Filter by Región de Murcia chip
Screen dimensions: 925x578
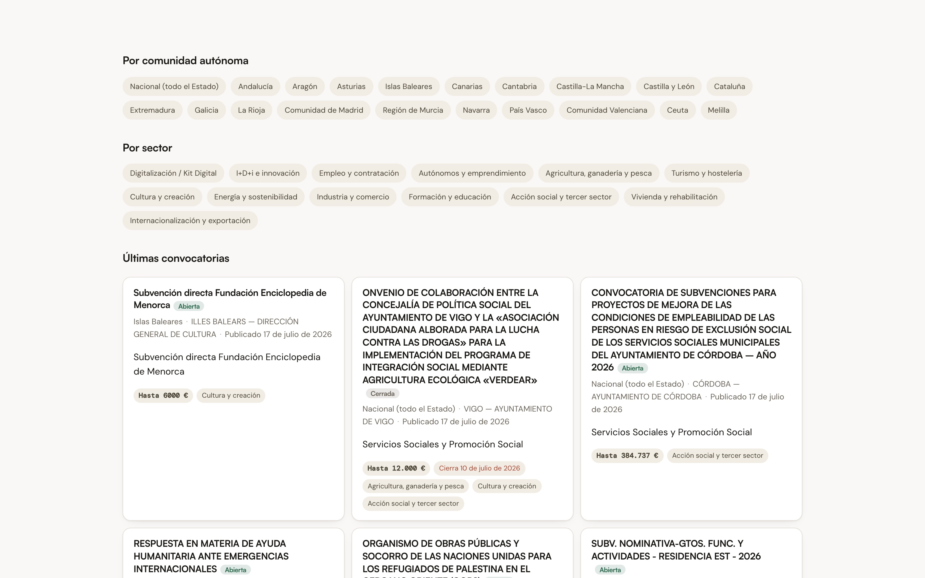[x=413, y=110]
